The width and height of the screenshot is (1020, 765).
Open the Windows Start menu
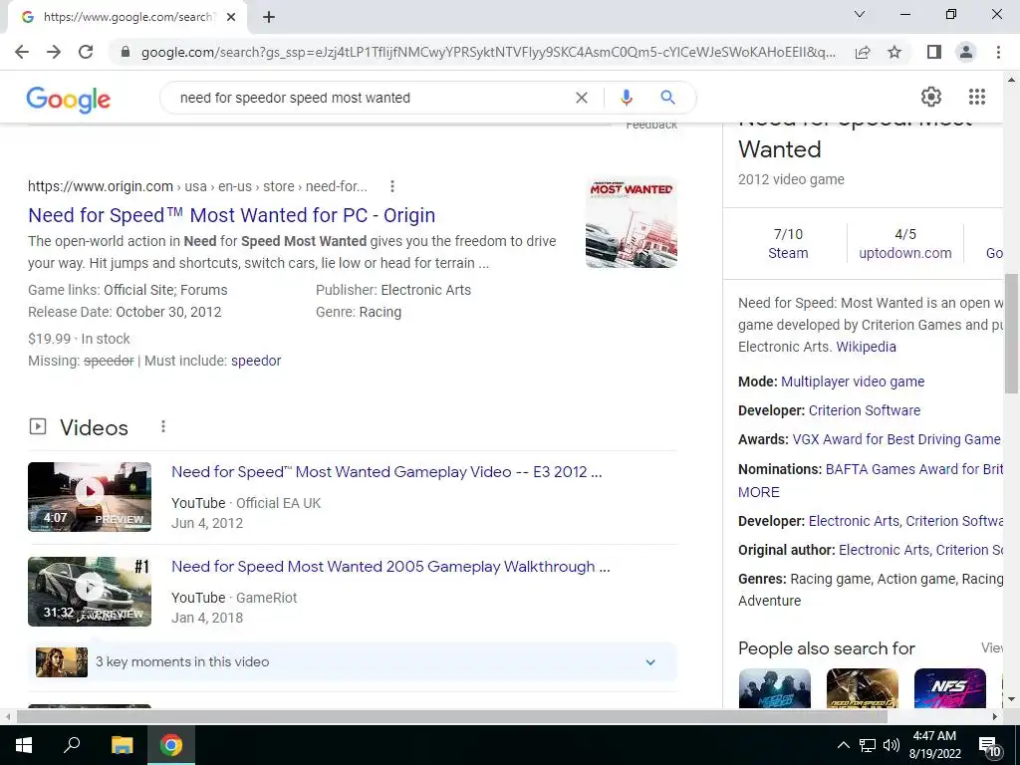point(24,745)
